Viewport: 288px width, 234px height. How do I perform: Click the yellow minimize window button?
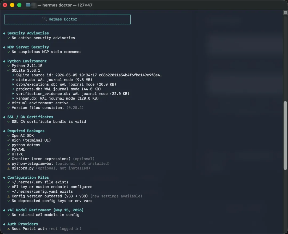point(12,5)
